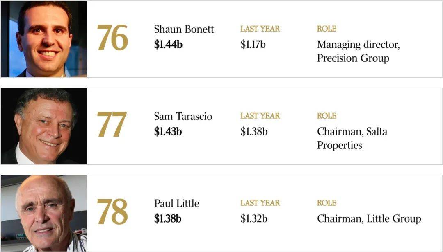Viewport: 443px width, 252px height.
Task: Click Sam Tarascio's last year $1.38b value
Action: point(254,131)
